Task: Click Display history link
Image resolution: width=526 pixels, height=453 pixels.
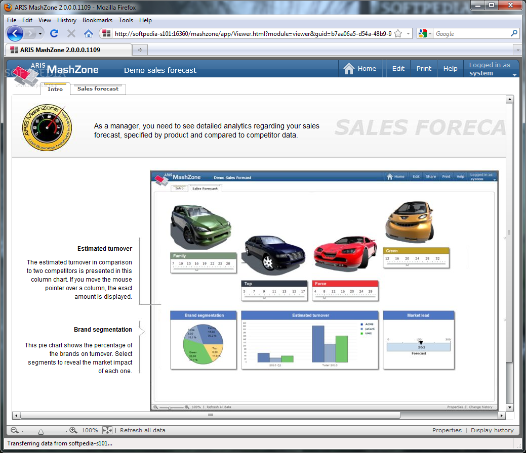Action: click(x=492, y=430)
